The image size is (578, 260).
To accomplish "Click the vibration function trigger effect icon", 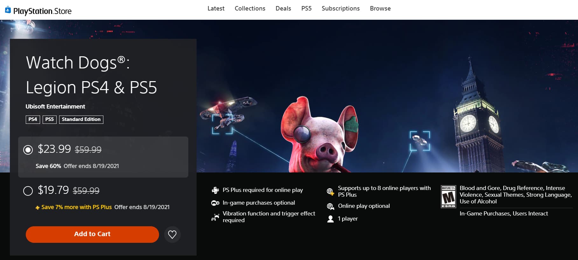I will [x=215, y=217].
